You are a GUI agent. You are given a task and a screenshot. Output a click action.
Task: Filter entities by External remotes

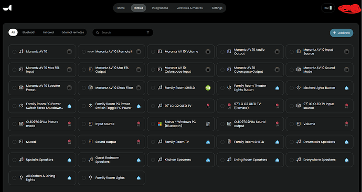[73, 32]
